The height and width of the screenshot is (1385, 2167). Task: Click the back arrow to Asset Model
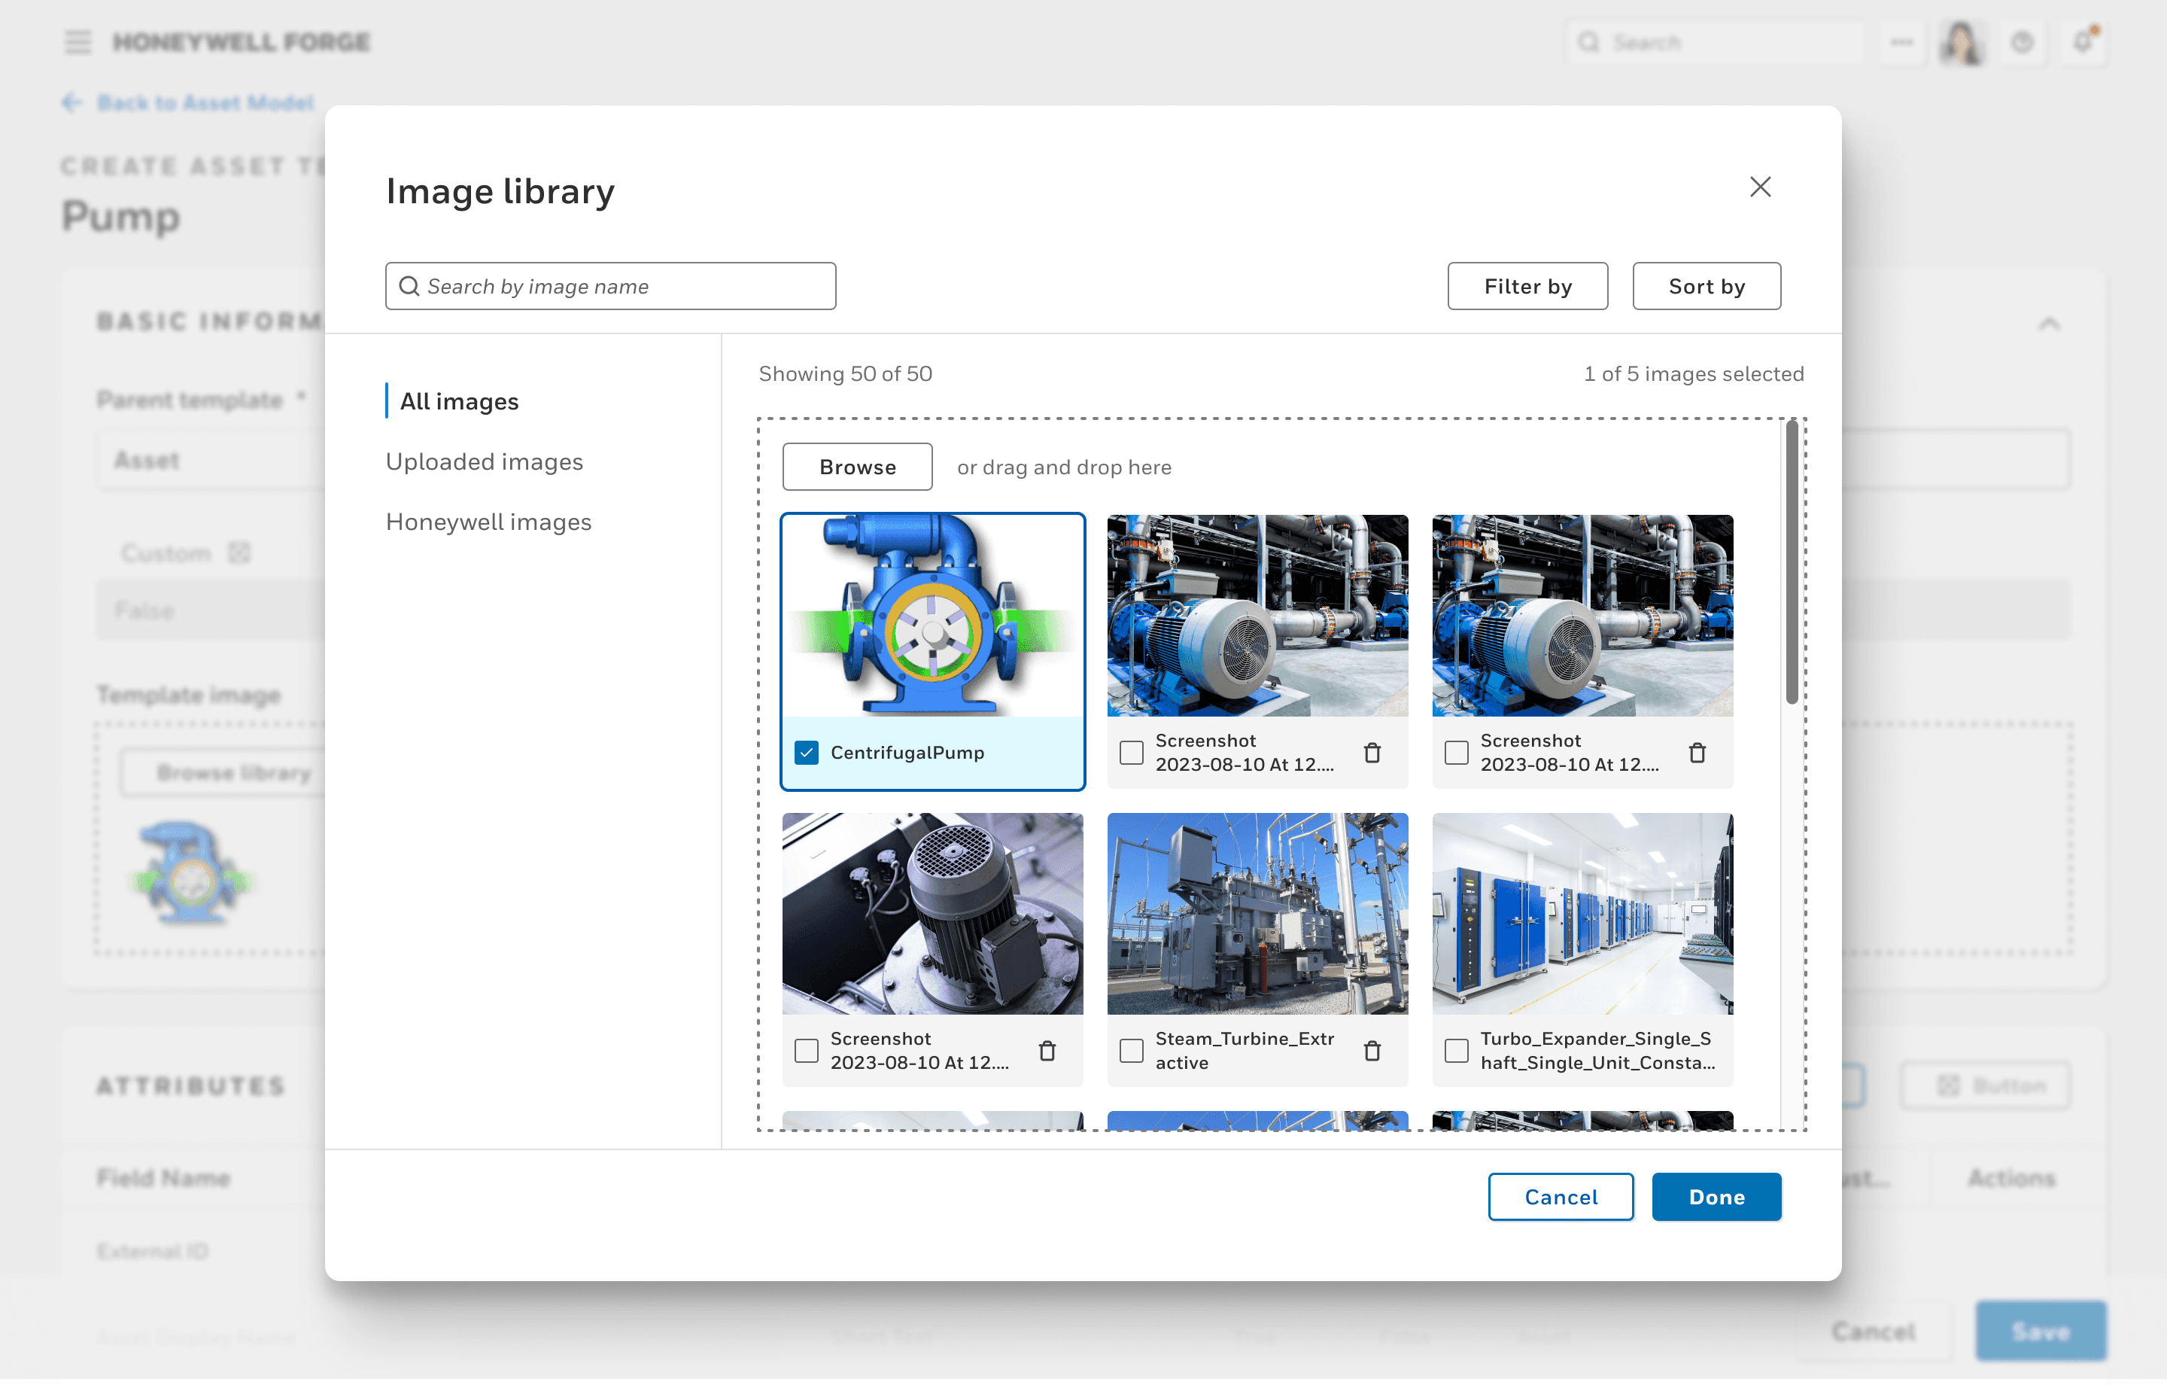[72, 102]
